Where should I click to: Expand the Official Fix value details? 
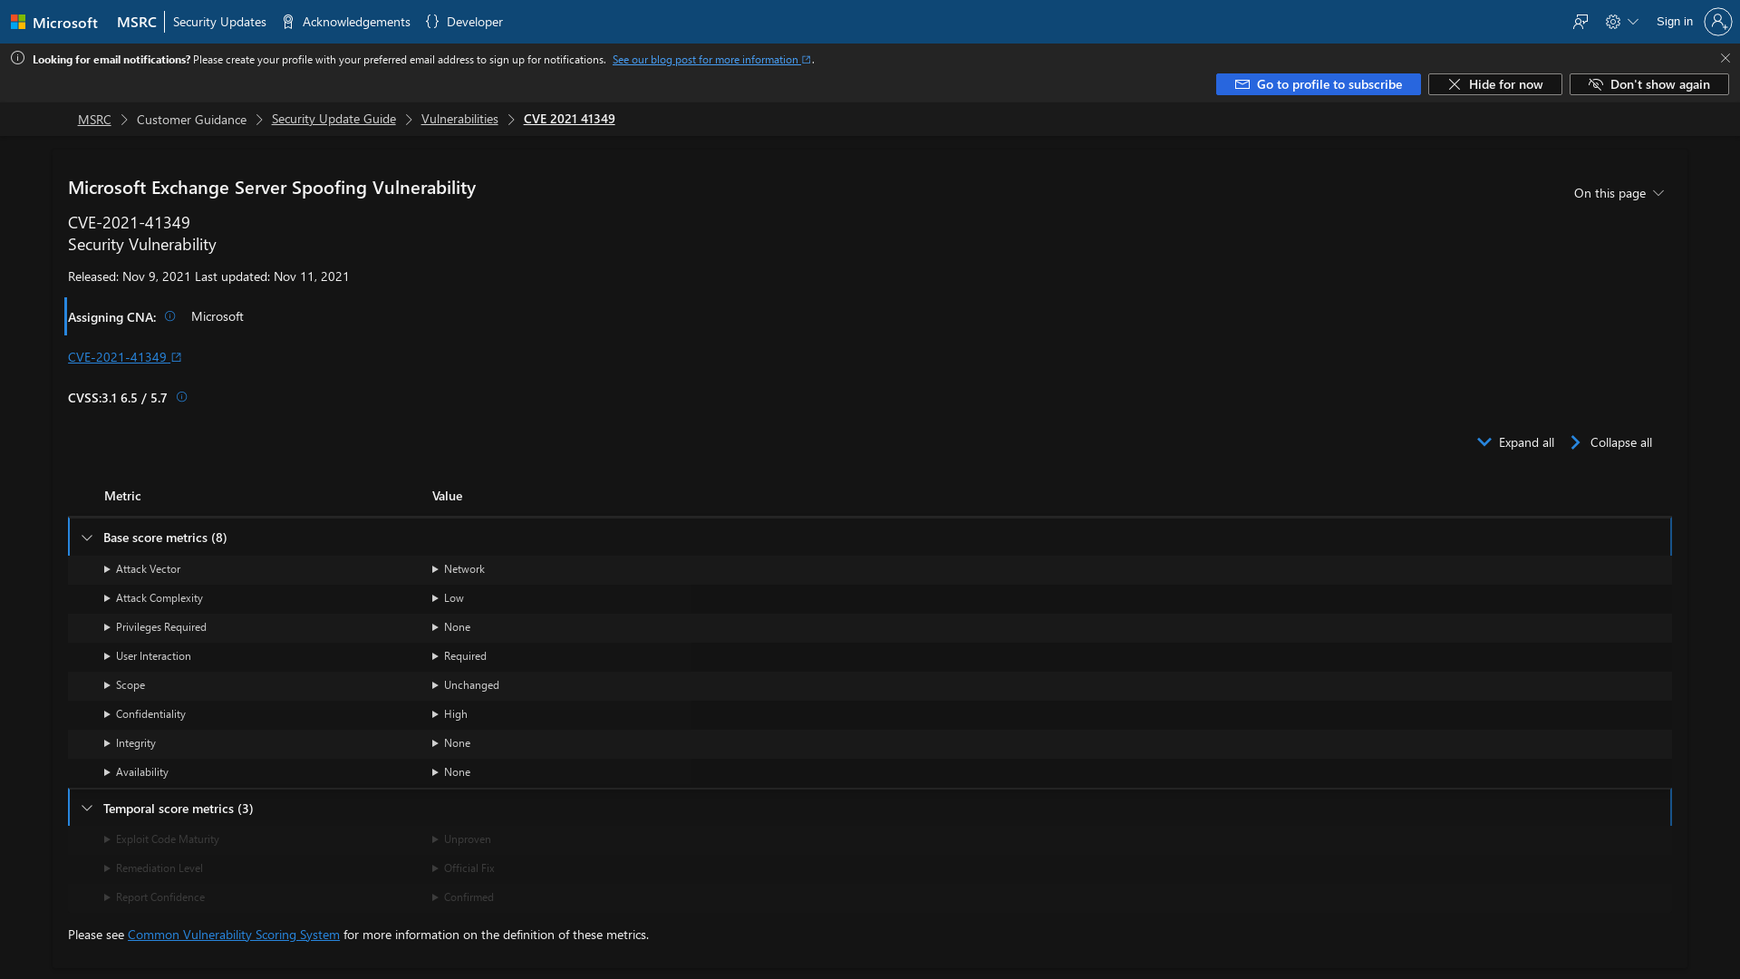(x=463, y=868)
